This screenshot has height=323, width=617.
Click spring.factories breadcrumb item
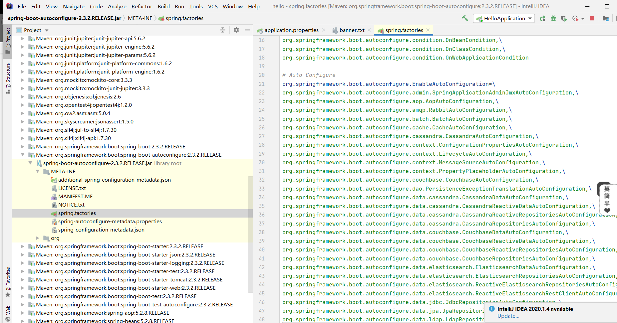pos(181,18)
